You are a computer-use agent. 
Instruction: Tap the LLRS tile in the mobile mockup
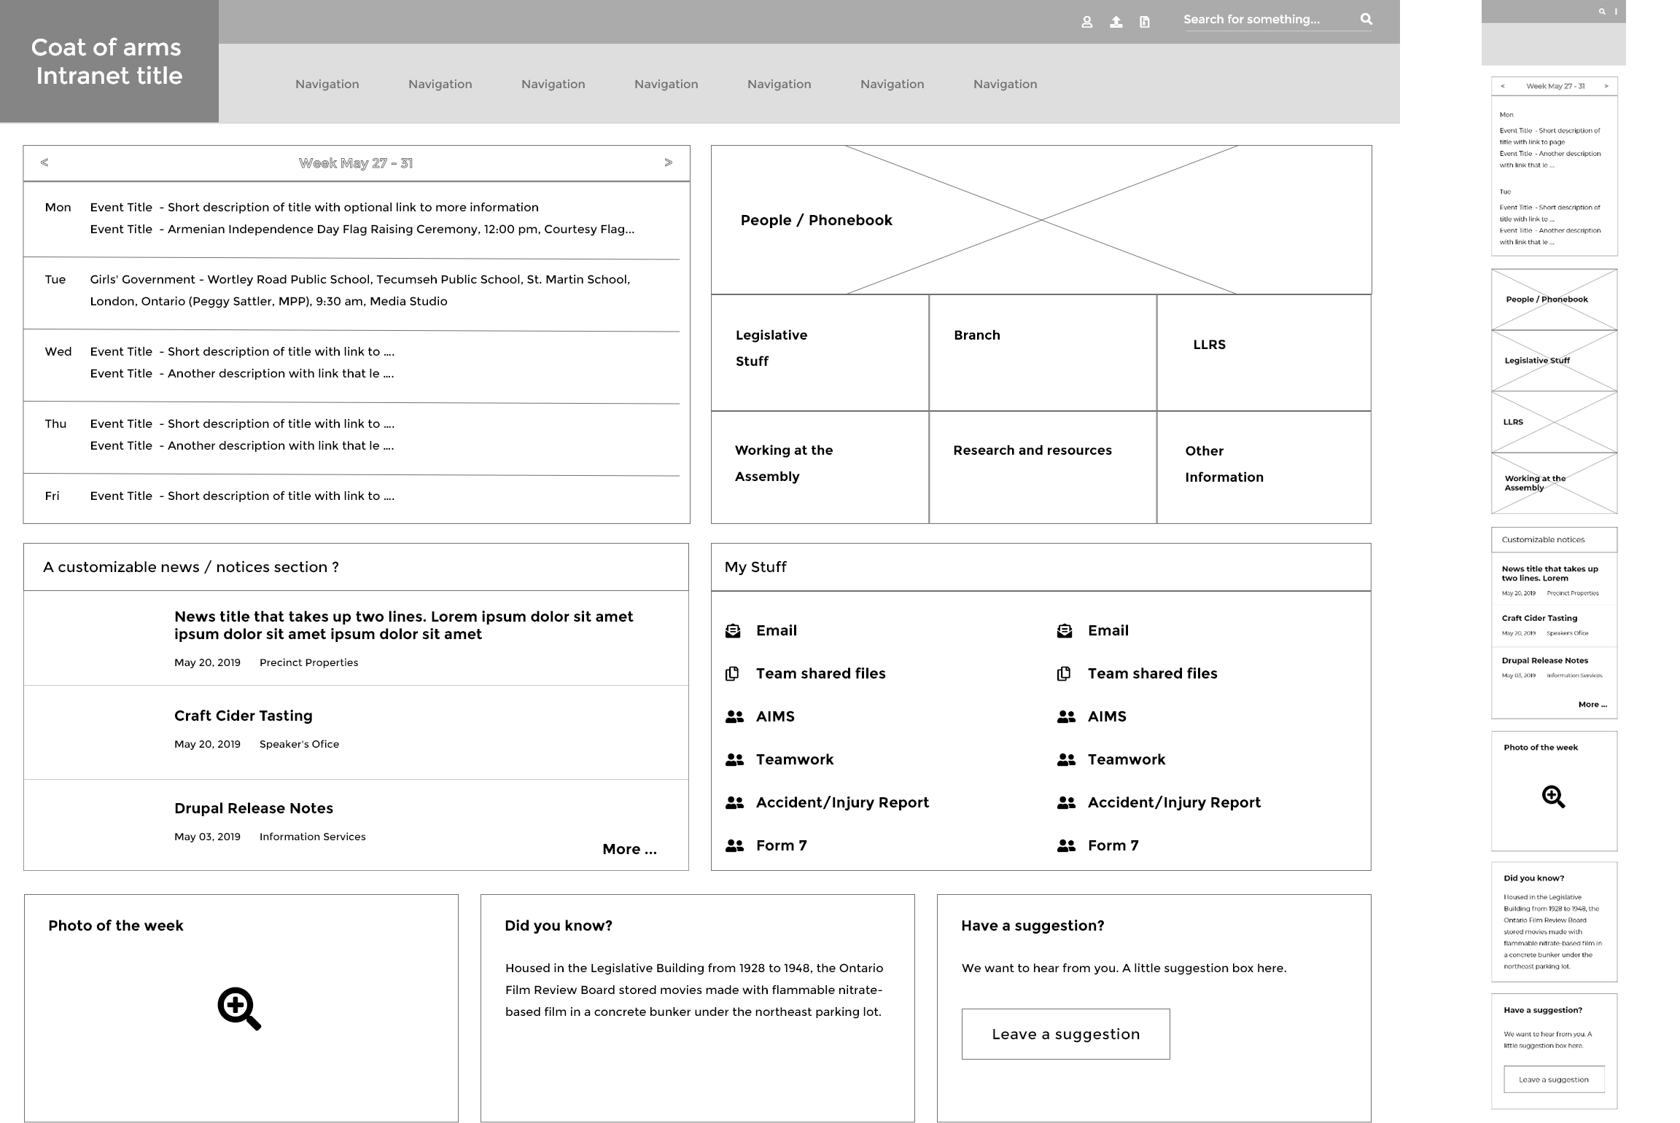tap(1554, 422)
